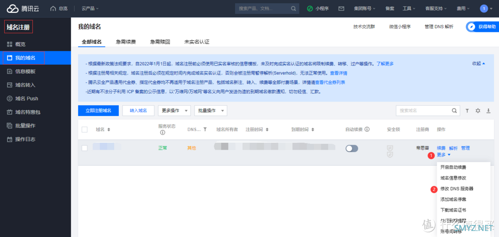Open the 批量操作 dropdown above the table
This screenshot has height=237, width=499.
[x=210, y=111]
